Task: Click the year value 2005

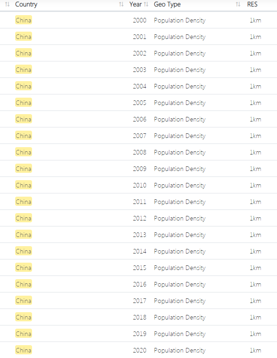Action: [140, 103]
